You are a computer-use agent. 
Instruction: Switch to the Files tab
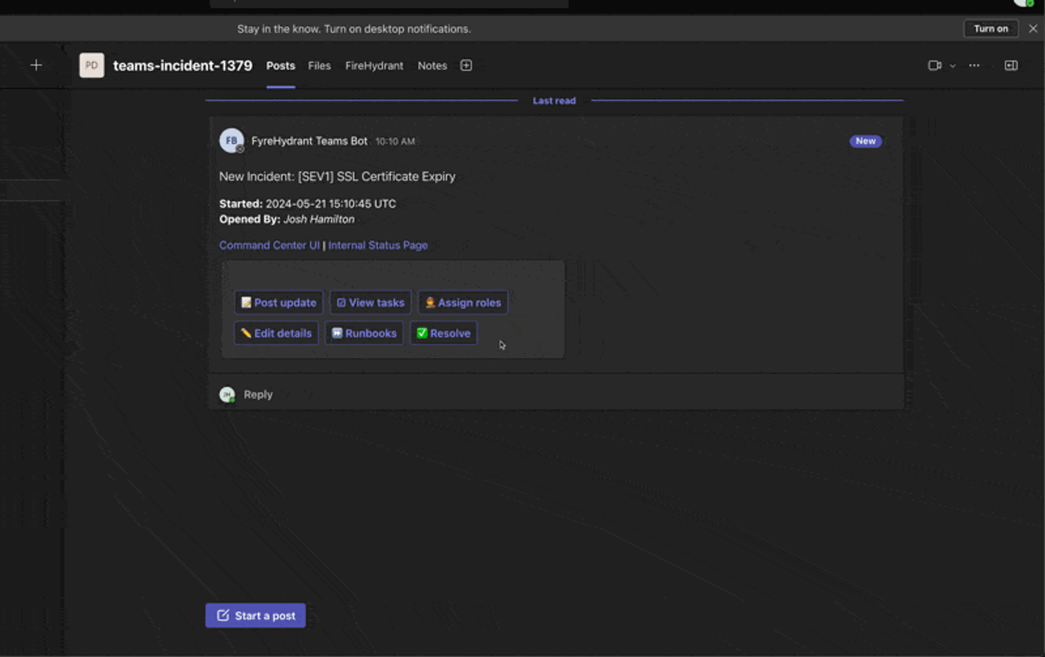tap(319, 65)
